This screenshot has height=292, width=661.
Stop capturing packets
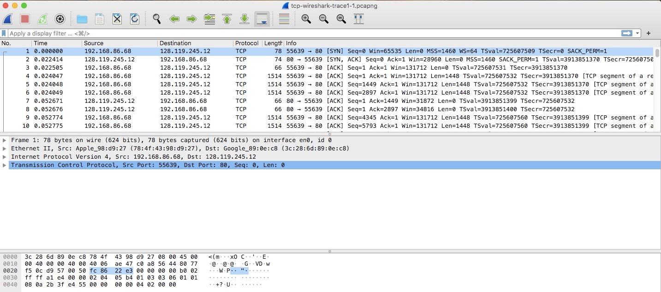(24, 19)
